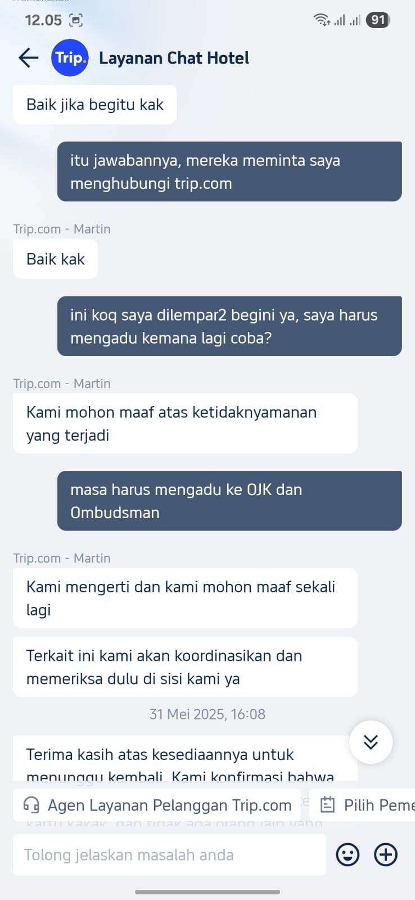This screenshot has width=415, height=900.
Task: Tap message about OJK dan Ombudsman
Action: click(229, 501)
